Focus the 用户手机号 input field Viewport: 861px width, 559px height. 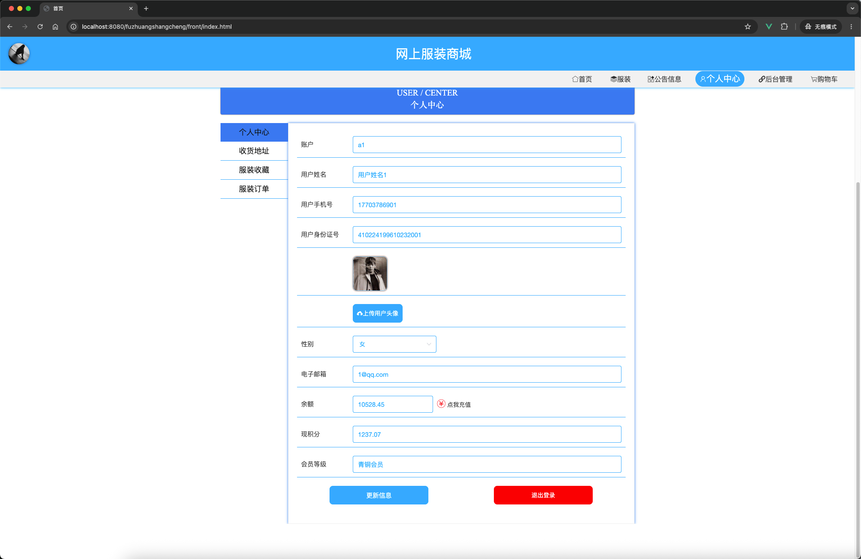(x=487, y=205)
